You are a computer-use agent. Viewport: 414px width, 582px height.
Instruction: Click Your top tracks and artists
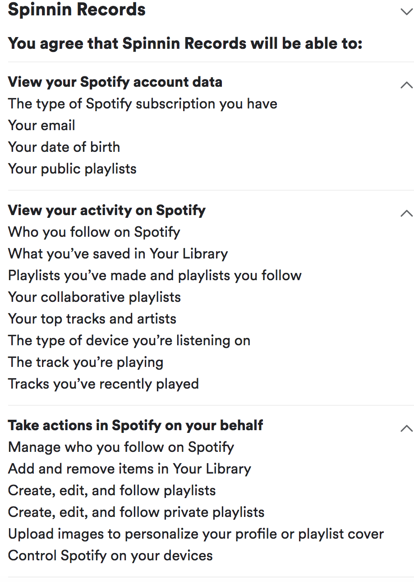[x=92, y=319]
